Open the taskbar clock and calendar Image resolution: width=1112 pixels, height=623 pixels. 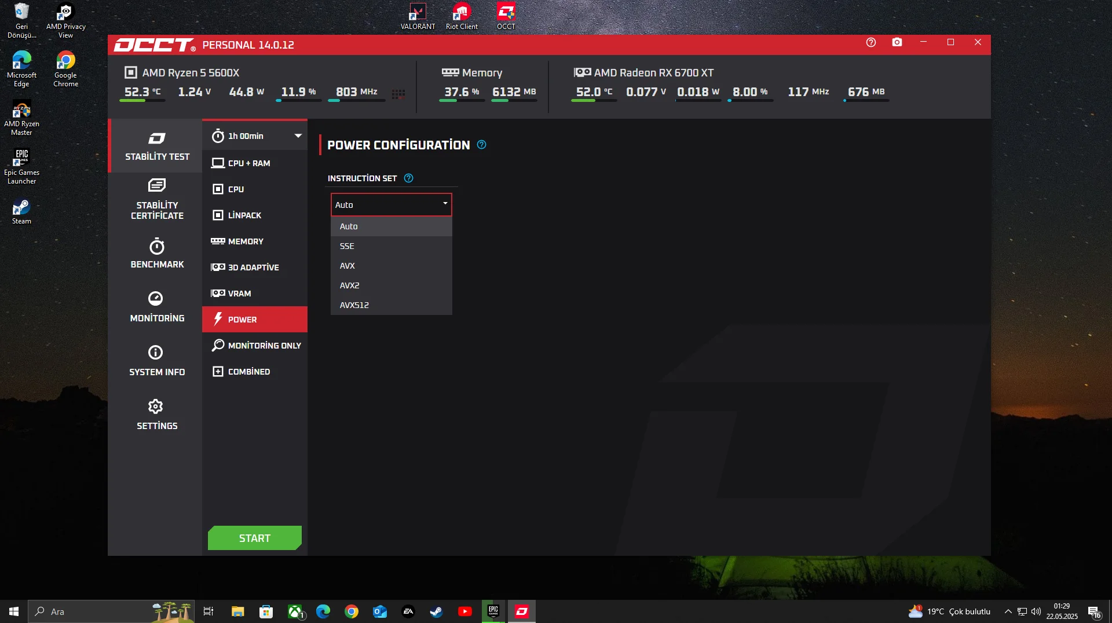1062,611
